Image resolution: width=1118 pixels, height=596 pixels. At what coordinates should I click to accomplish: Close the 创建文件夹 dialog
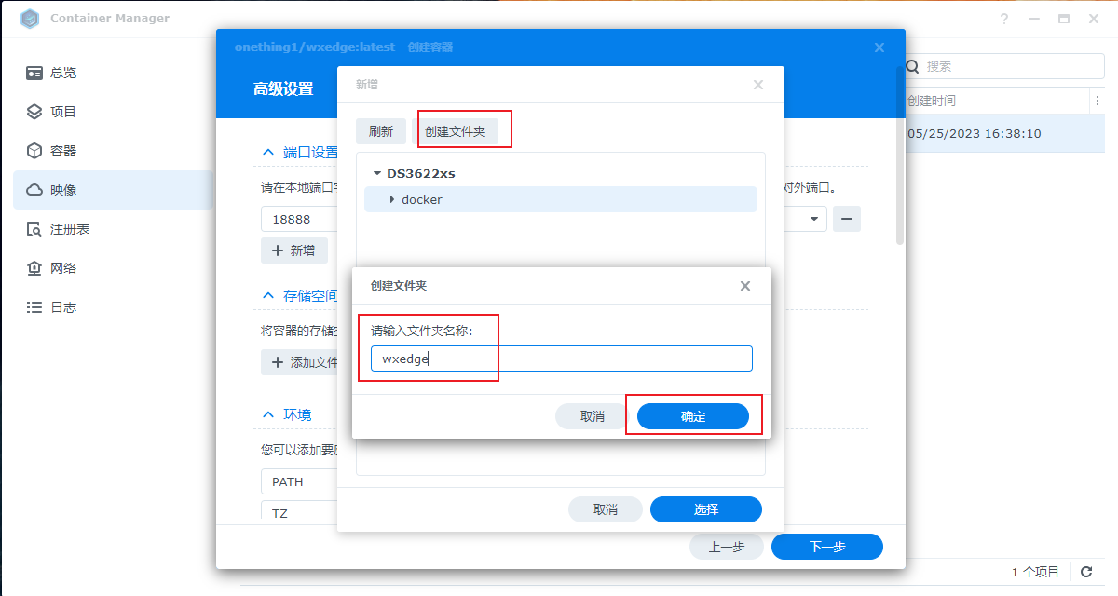tap(745, 286)
